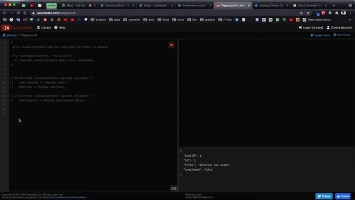Image resolution: width=355 pixels, height=200 pixels.
Task: Switch to the Twitter browser tab
Action: coord(271,6)
